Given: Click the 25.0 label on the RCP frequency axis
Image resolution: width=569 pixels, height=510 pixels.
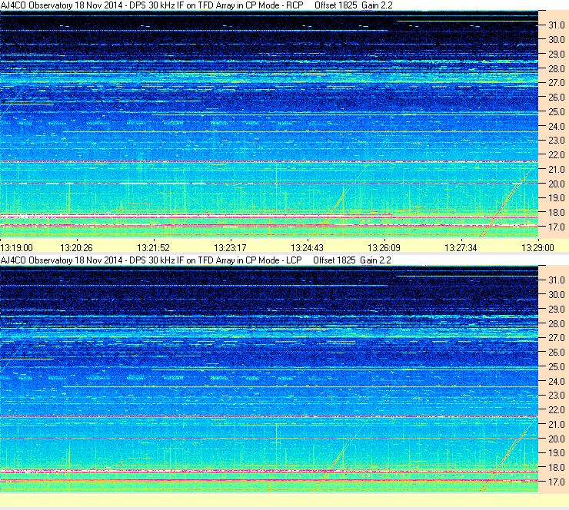Looking at the screenshot, I should (556, 112).
